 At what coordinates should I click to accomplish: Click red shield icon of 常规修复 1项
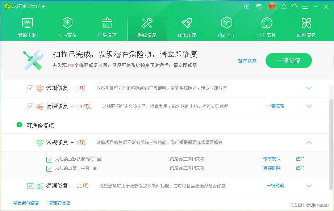click(40, 88)
